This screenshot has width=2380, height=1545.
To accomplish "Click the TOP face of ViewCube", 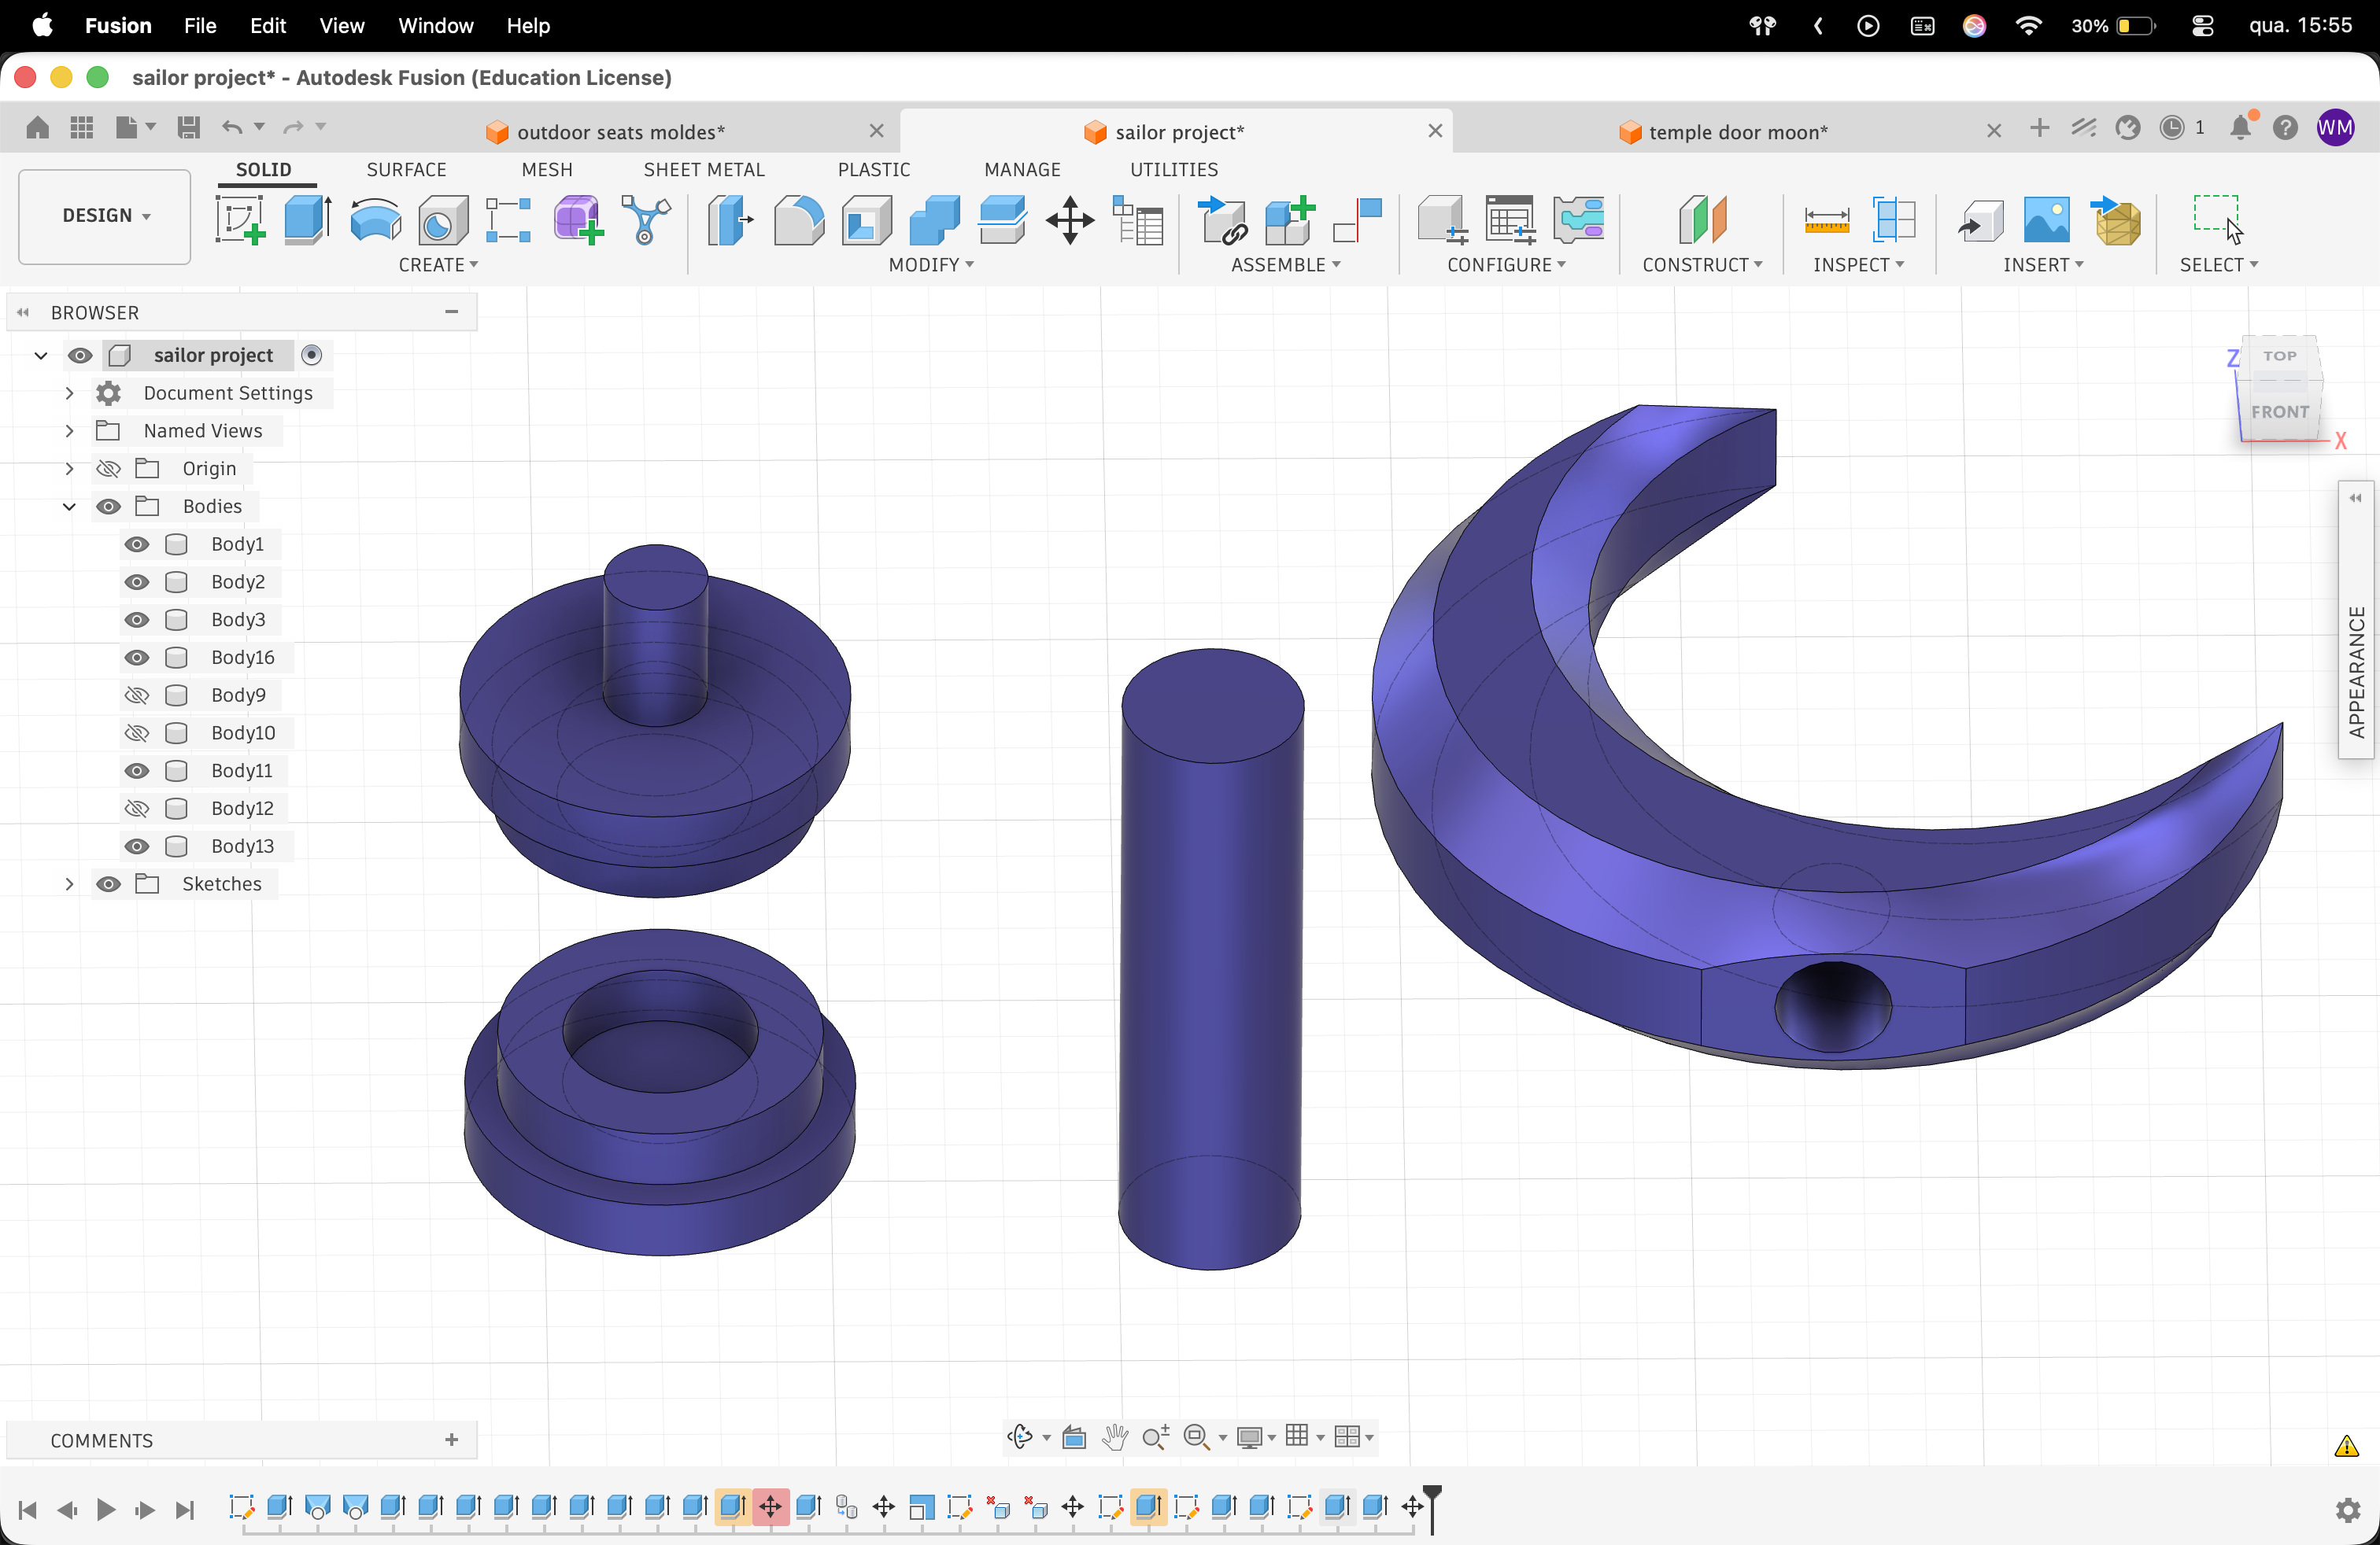I will click(2280, 356).
